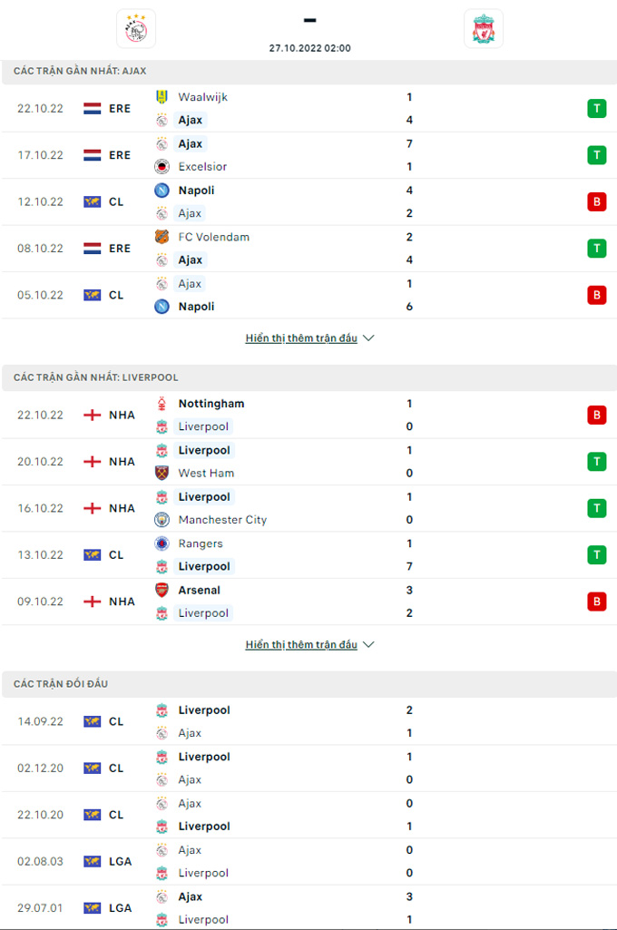Click the Excelsior team logo
The height and width of the screenshot is (930, 617).
pos(162,167)
